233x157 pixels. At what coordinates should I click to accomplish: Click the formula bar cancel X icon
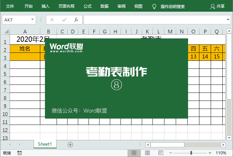(52, 20)
